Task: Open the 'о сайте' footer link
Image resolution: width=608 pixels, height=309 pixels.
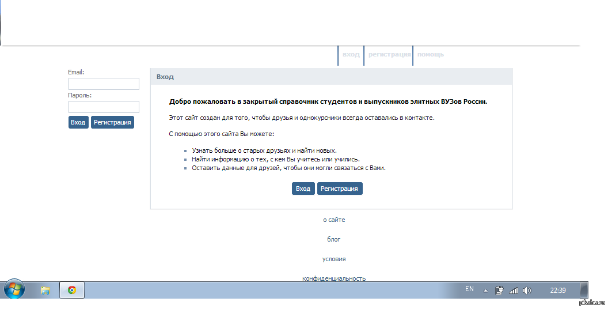Action: coord(334,220)
